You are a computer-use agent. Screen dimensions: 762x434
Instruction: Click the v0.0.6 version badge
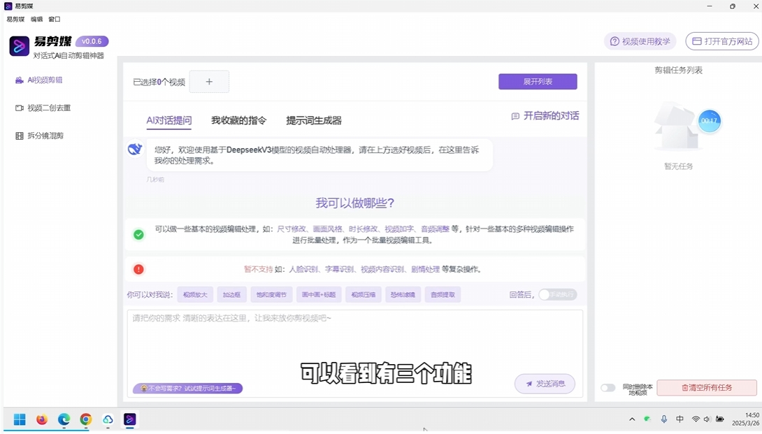[x=92, y=41]
